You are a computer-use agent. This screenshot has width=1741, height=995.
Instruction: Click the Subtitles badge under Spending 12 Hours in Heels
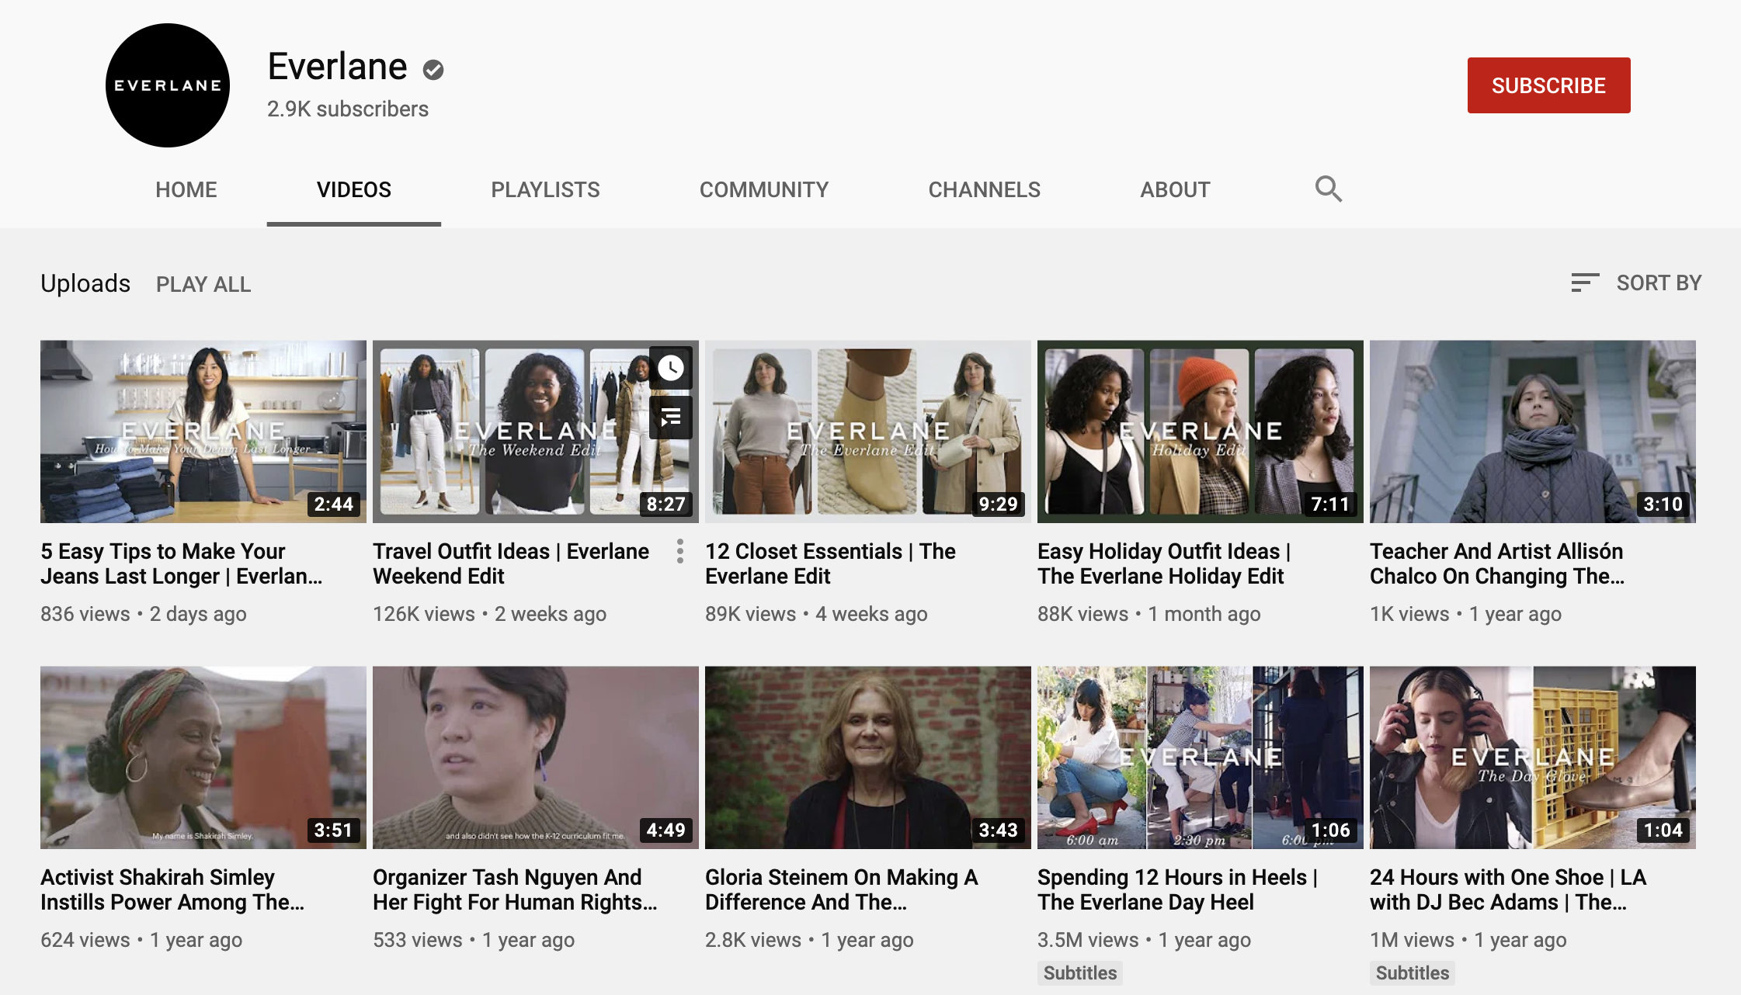(1080, 973)
